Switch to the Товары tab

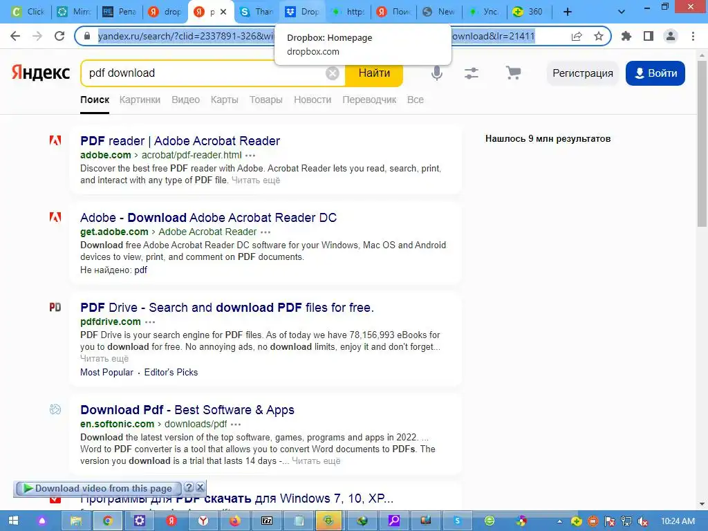click(x=266, y=100)
